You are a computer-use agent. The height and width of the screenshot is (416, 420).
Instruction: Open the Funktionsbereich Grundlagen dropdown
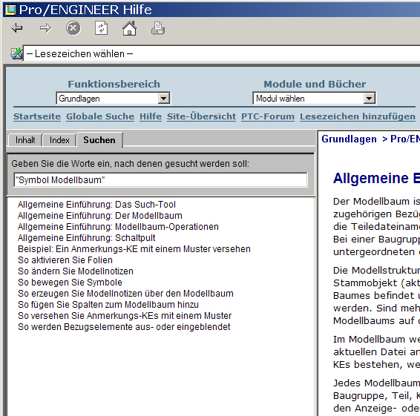coord(113,99)
